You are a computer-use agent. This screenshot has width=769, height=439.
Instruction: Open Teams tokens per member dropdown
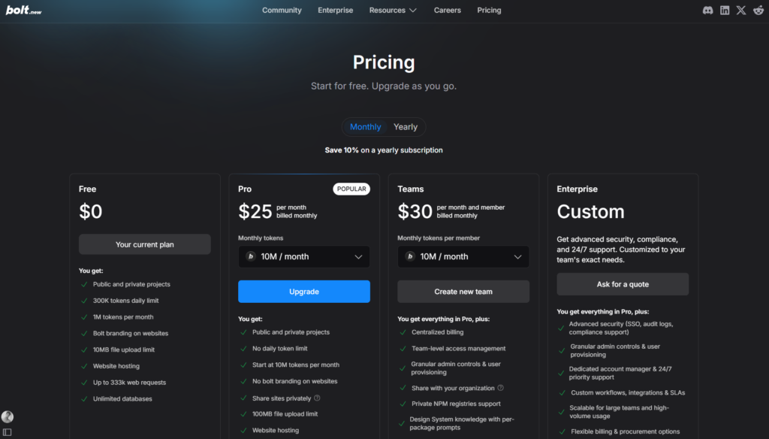(463, 256)
